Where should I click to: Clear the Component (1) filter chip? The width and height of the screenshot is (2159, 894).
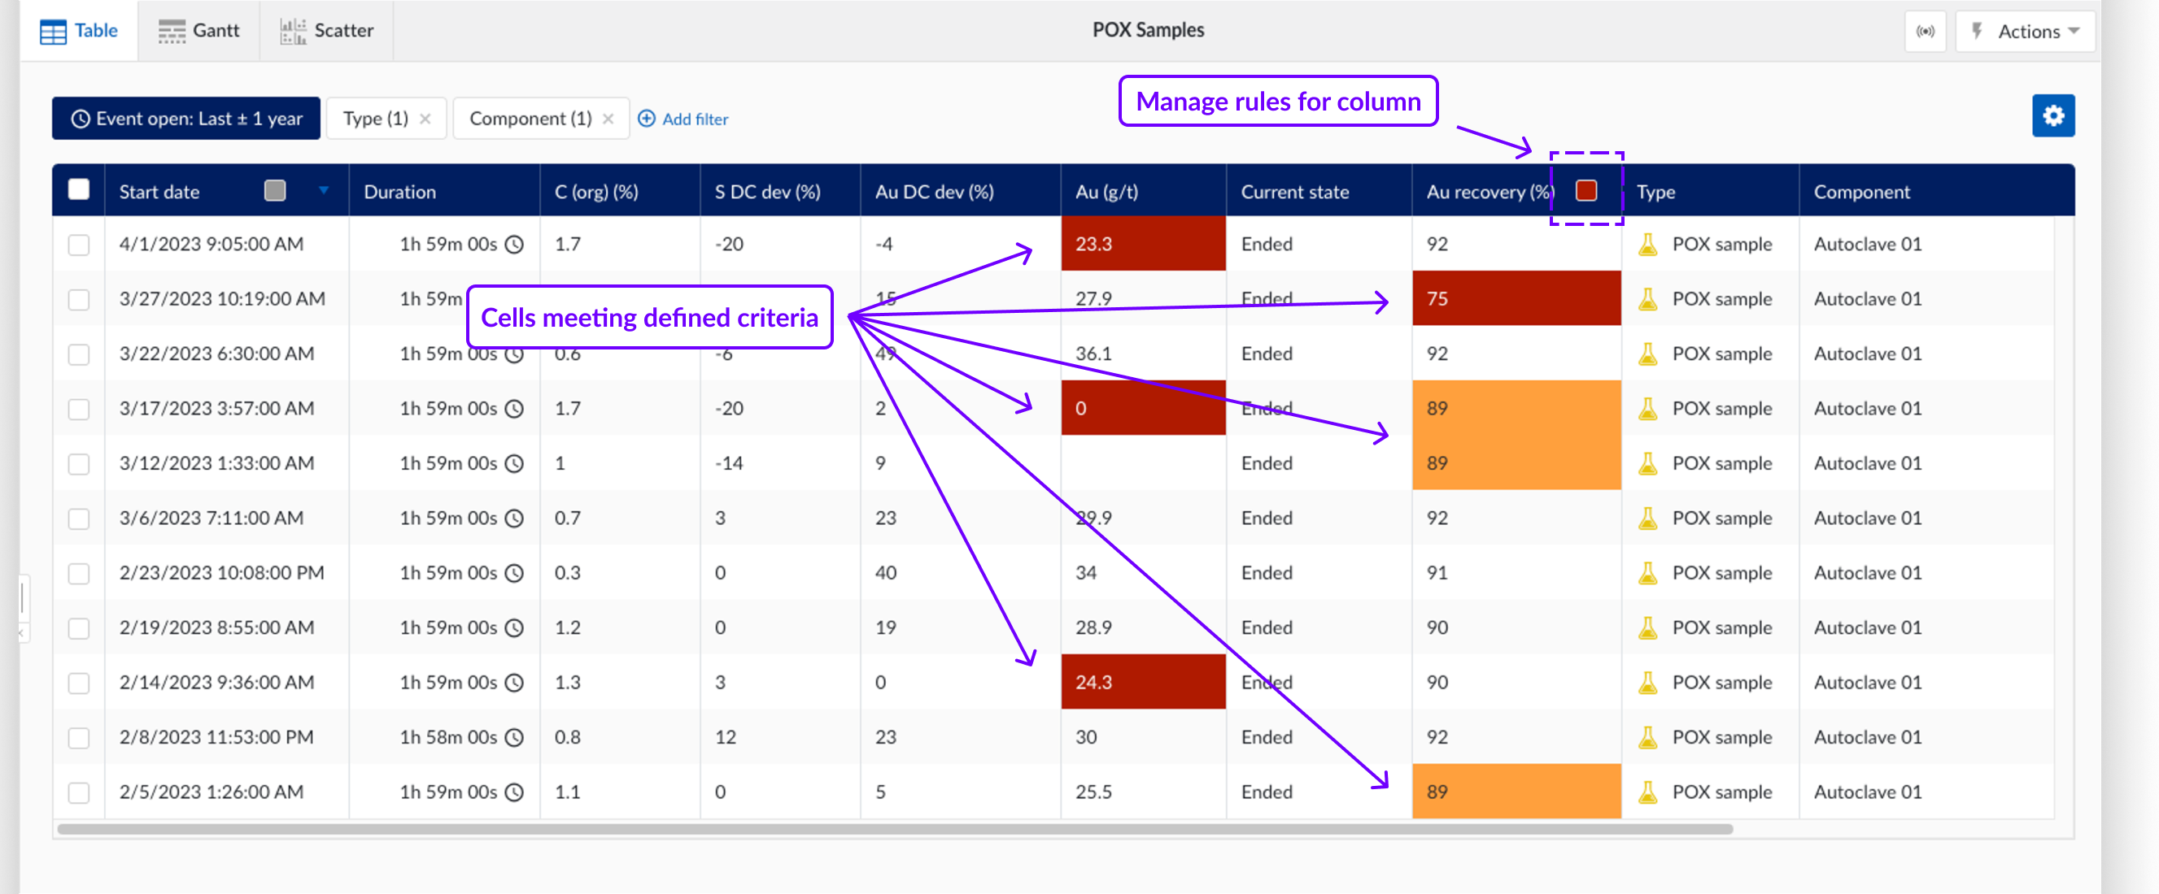click(609, 118)
